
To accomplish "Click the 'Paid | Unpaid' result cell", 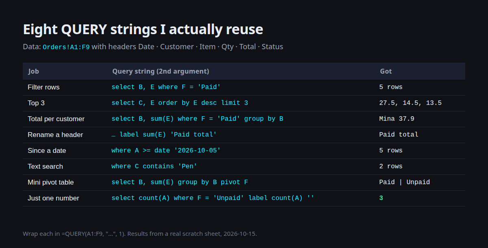I will tap(405, 182).
